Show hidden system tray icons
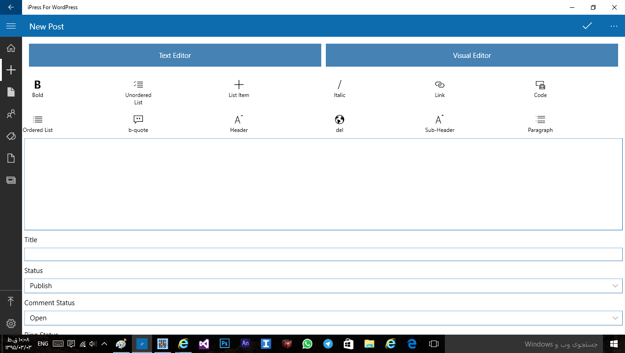 coord(104,344)
